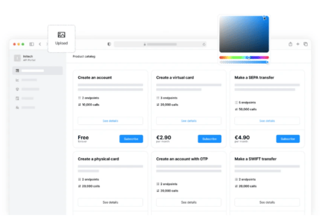Select the highlighted catalog item in the sidebar
Image resolution: width=321 pixels, height=216 pixels.
(x=38, y=71)
